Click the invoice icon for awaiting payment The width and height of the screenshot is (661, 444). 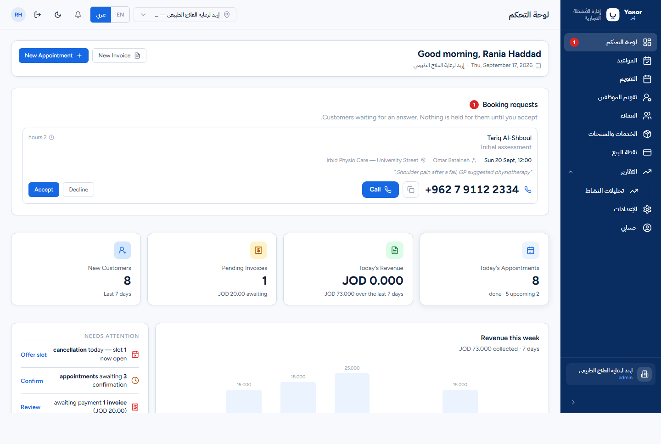(135, 407)
